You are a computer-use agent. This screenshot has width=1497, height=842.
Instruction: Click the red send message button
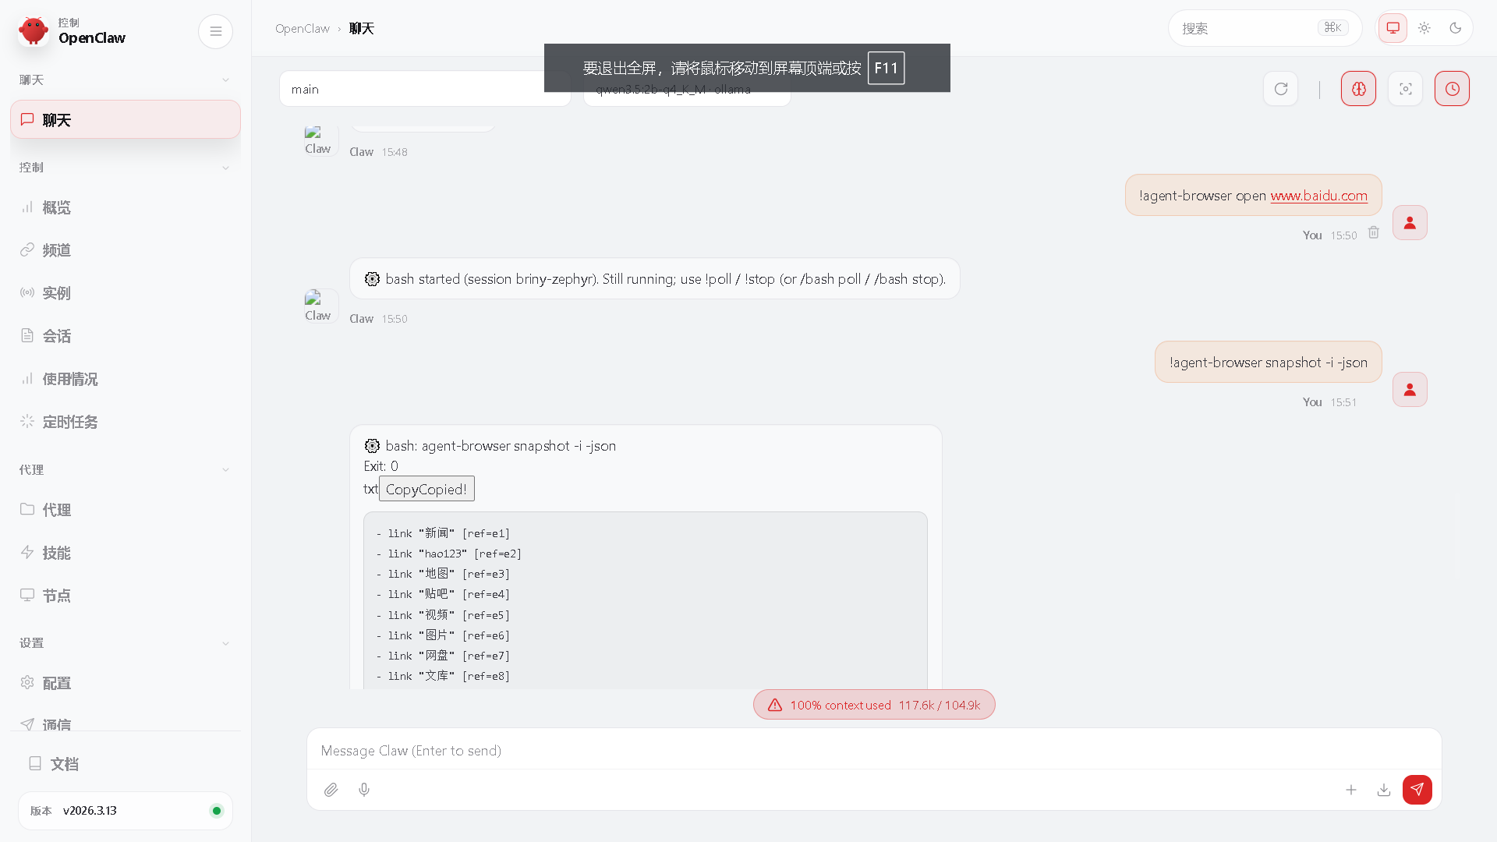point(1417,789)
